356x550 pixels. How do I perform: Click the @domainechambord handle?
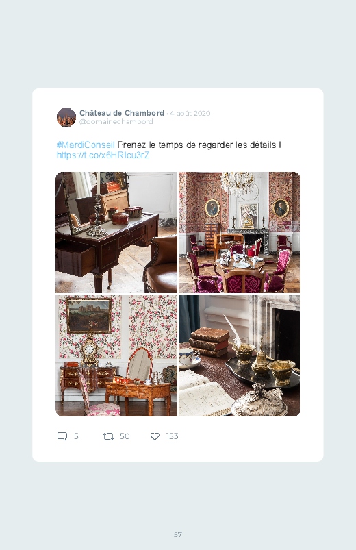click(x=116, y=122)
